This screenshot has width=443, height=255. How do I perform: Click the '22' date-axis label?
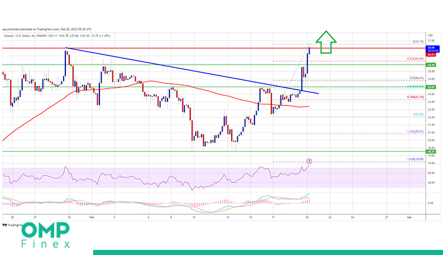coord(330,217)
